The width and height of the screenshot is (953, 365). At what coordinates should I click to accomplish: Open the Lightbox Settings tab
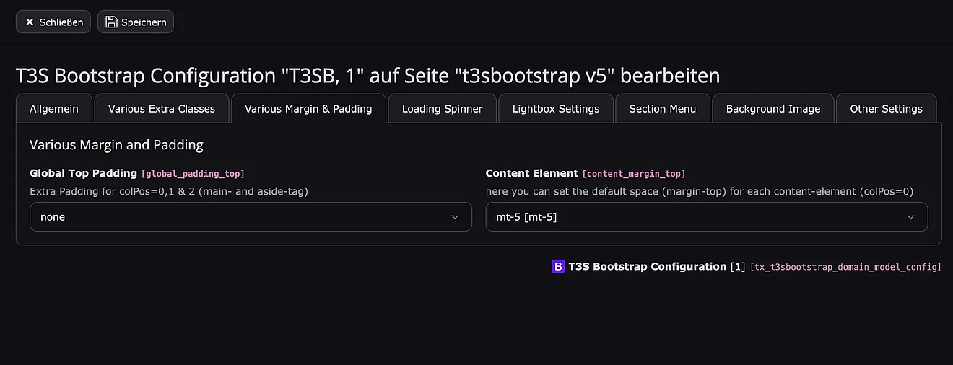tap(556, 109)
